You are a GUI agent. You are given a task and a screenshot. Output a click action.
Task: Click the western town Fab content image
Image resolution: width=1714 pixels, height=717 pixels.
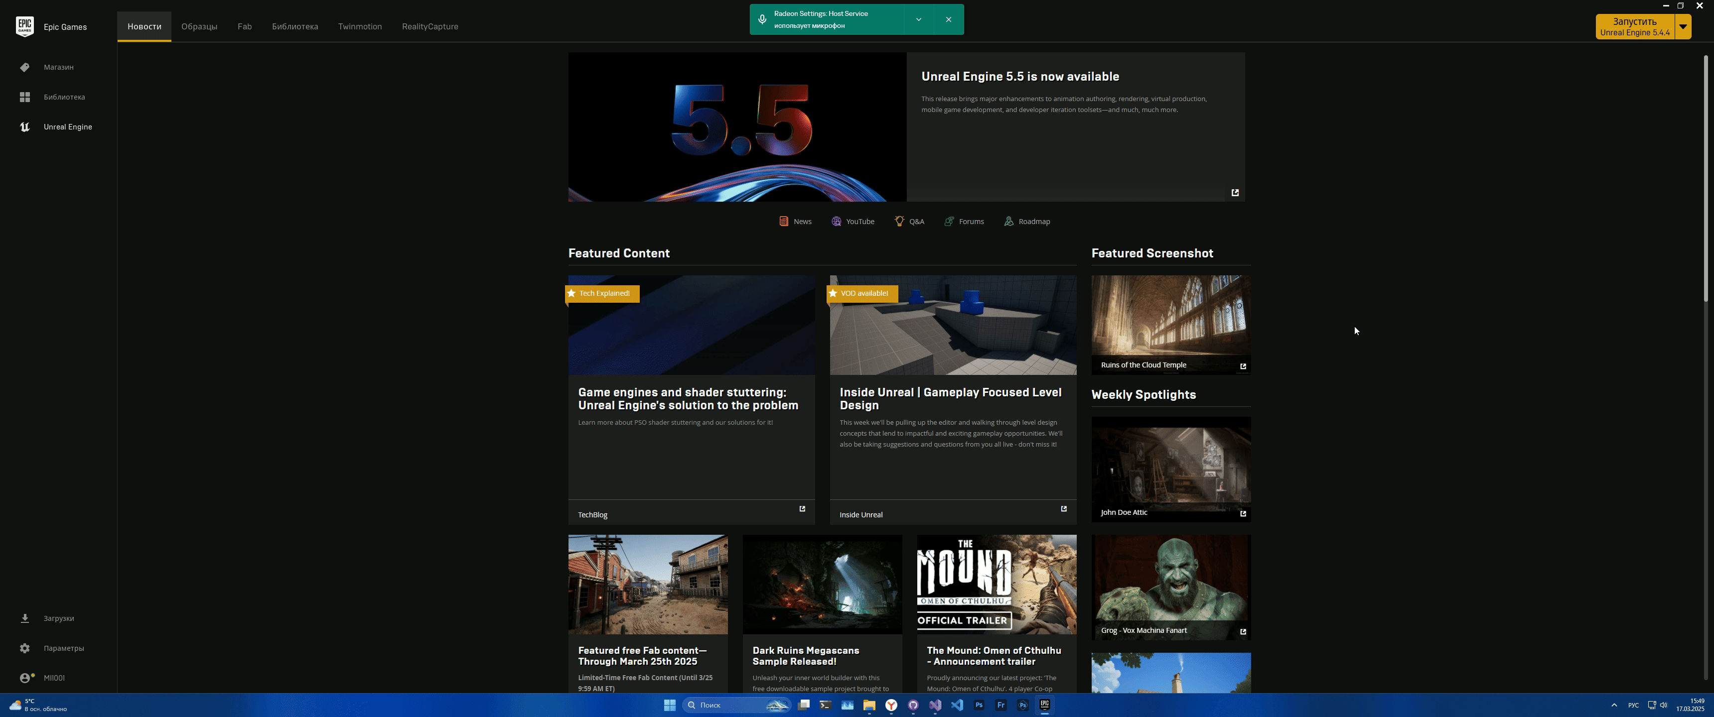coord(647,585)
